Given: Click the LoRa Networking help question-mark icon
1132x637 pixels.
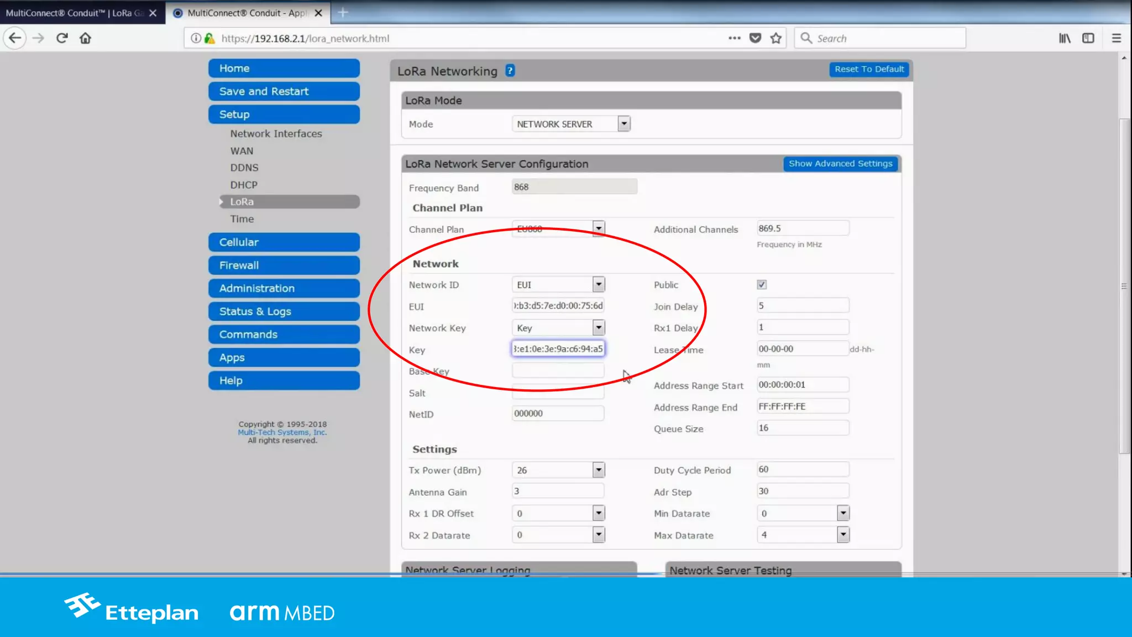Looking at the screenshot, I should 510,71.
